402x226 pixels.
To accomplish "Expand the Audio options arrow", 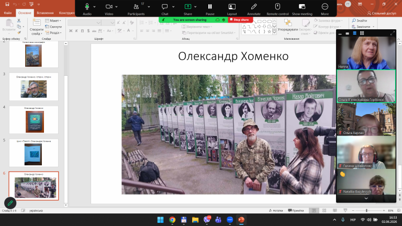I will 94,7.
